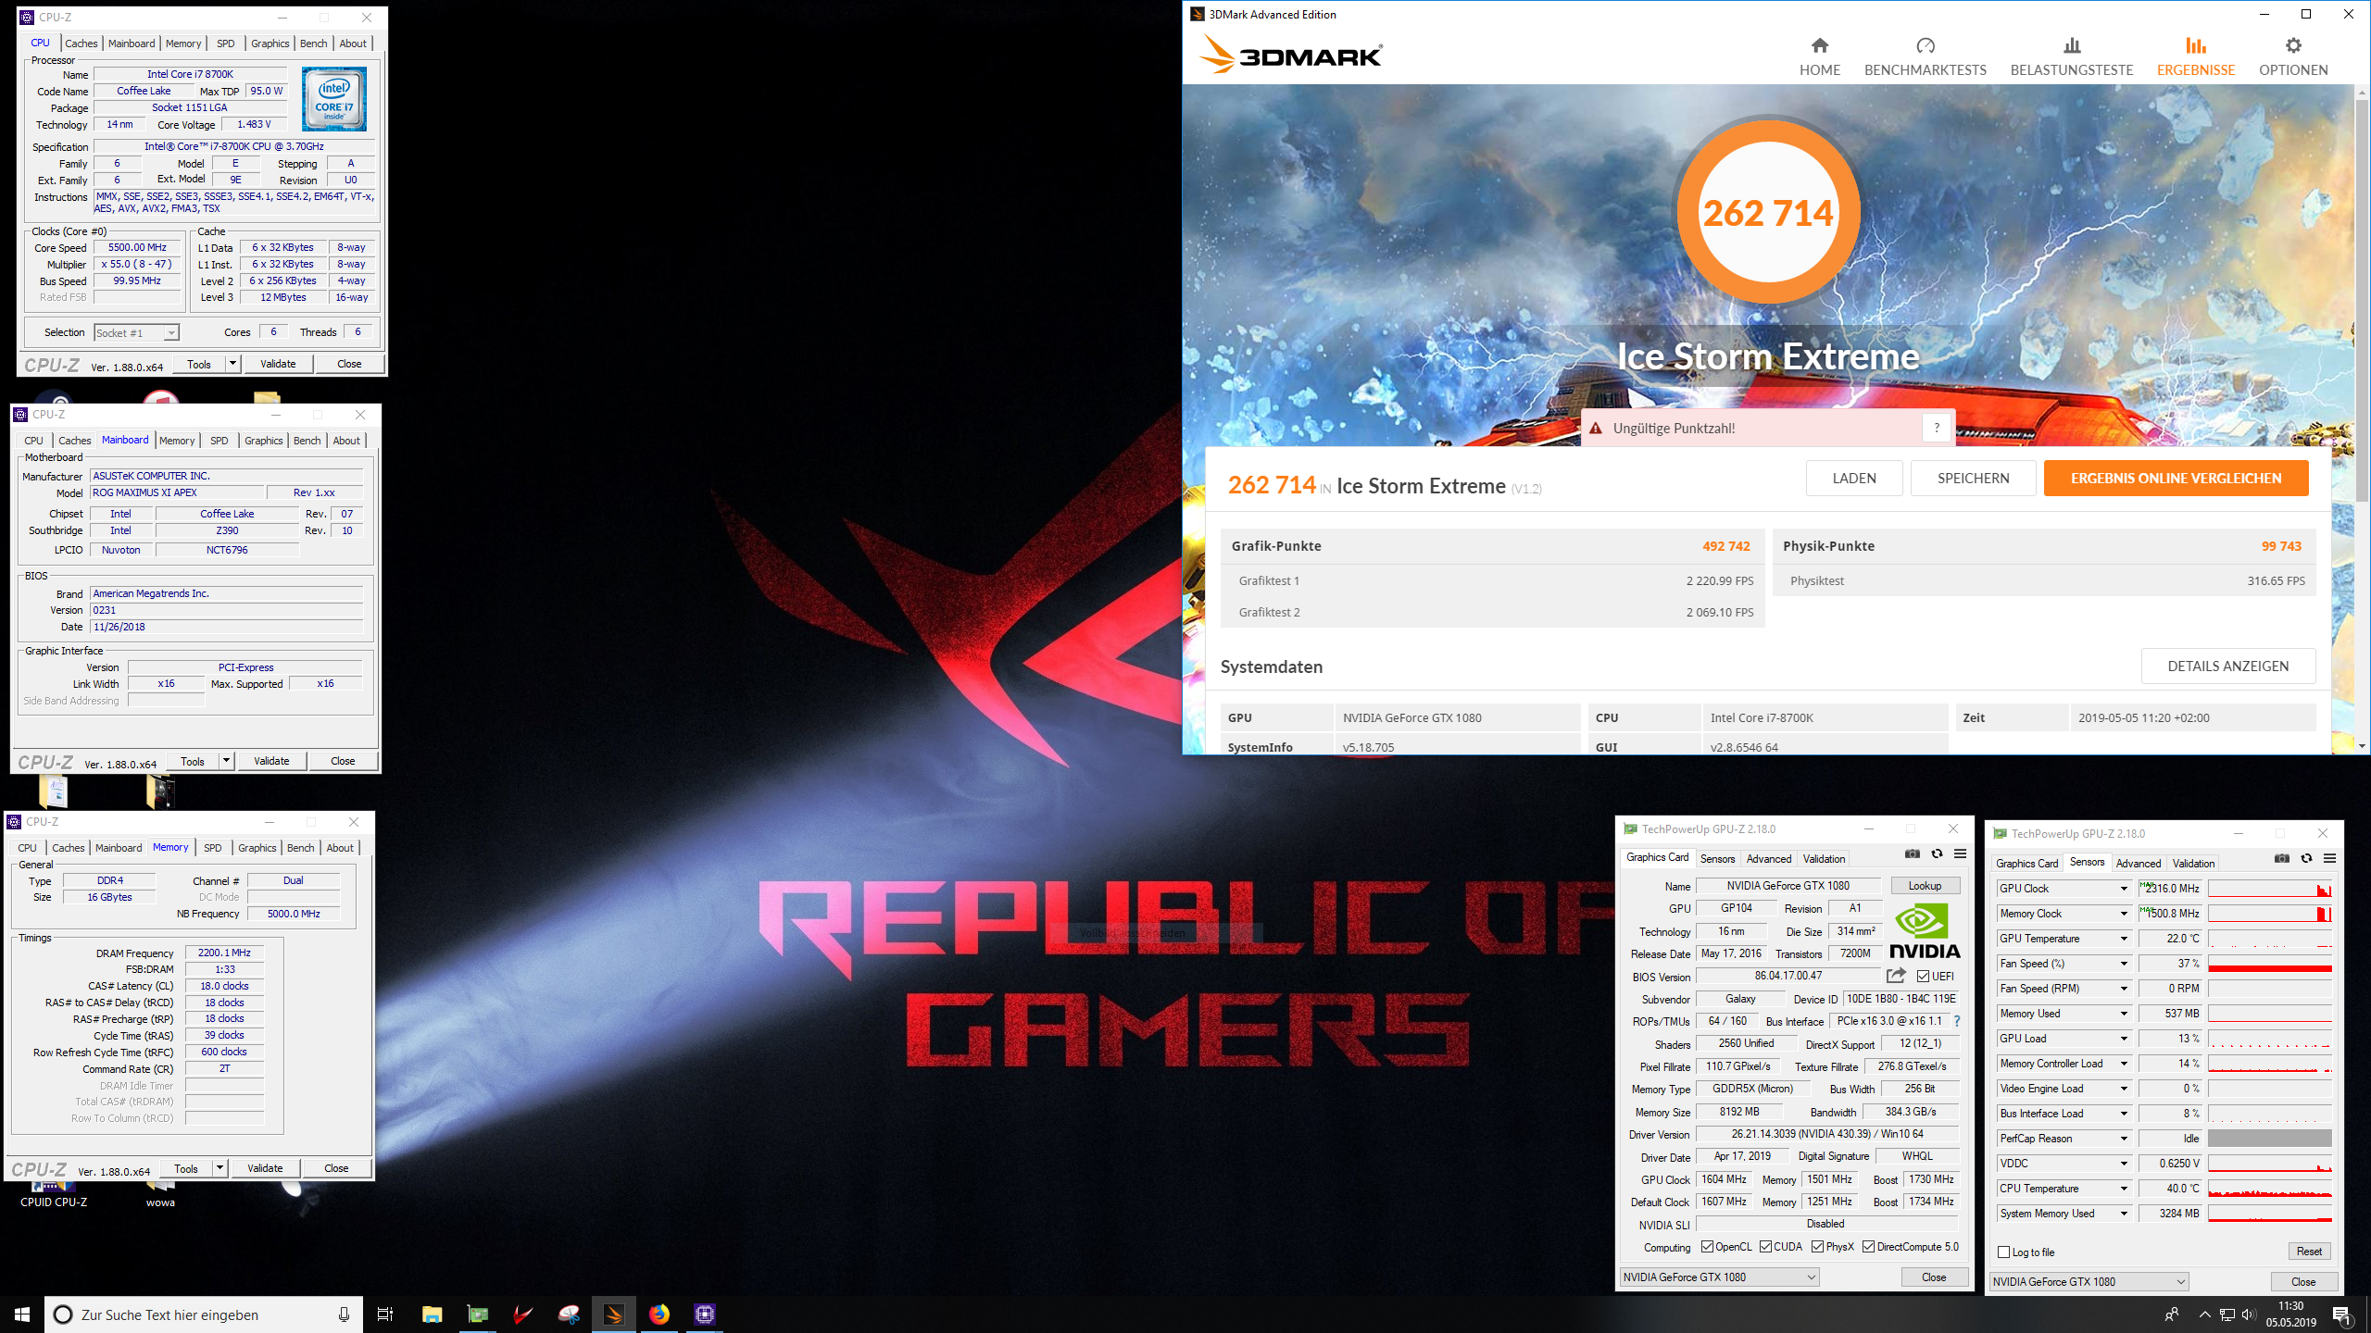Screen dimensions: 2371x1333
Task: Click Validate in CPU-Z Mainboard window
Action: coord(271,761)
